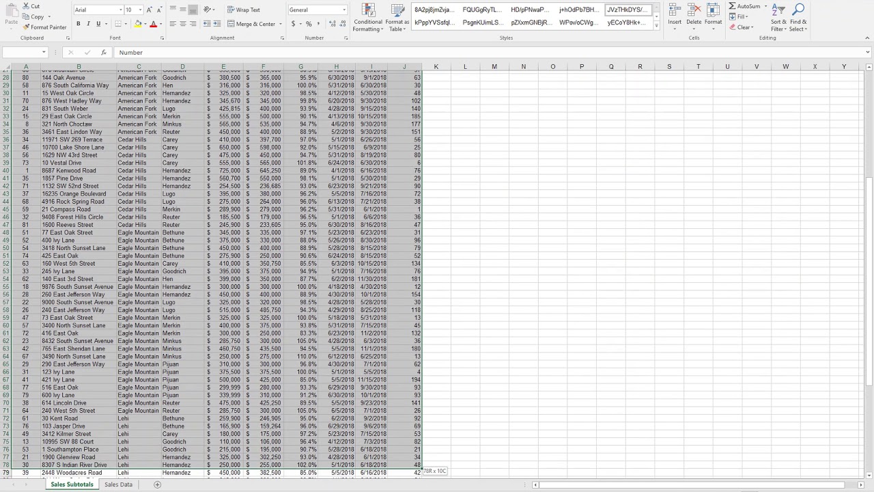This screenshot has height=492, width=874.
Task: Apply the Font Color red A icon
Action: (153, 24)
